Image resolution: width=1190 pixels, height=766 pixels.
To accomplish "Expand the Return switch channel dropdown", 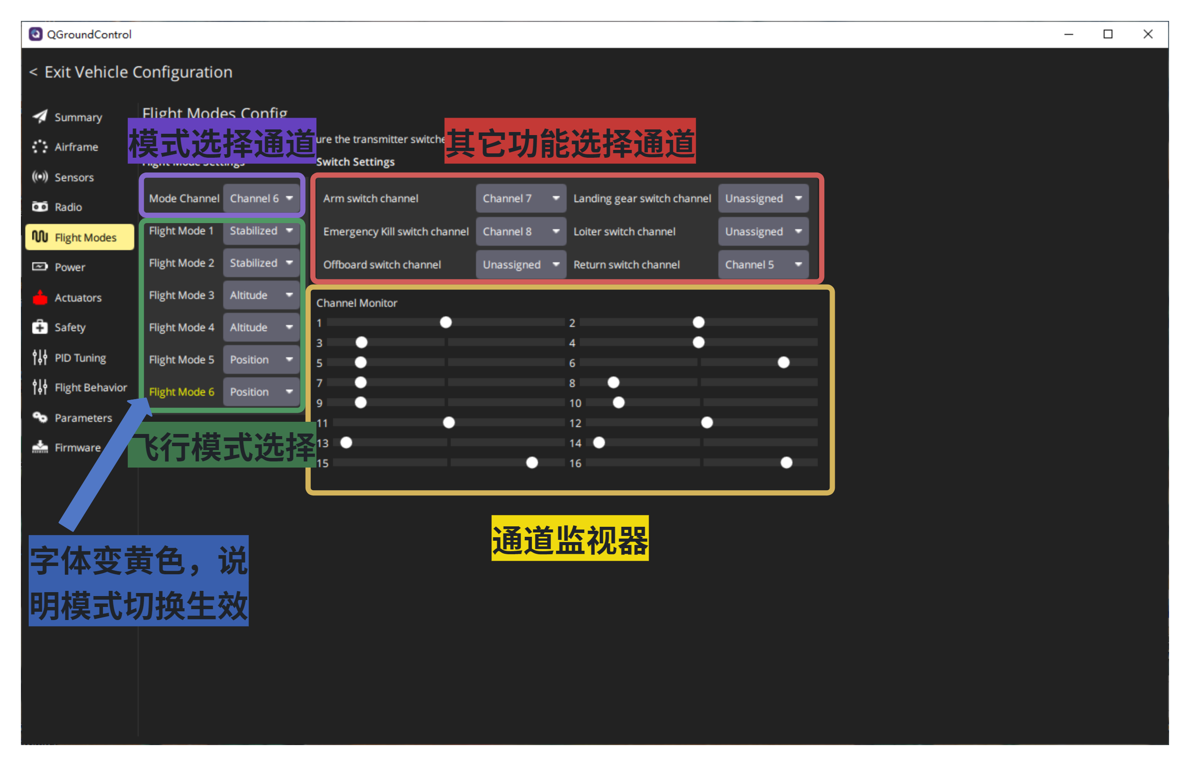I will (x=763, y=264).
